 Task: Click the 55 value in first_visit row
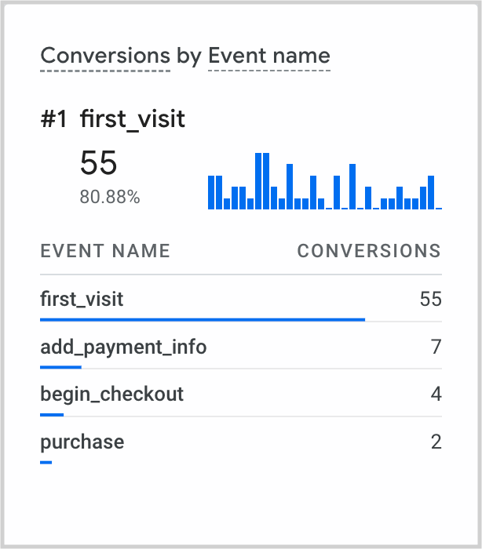click(431, 299)
